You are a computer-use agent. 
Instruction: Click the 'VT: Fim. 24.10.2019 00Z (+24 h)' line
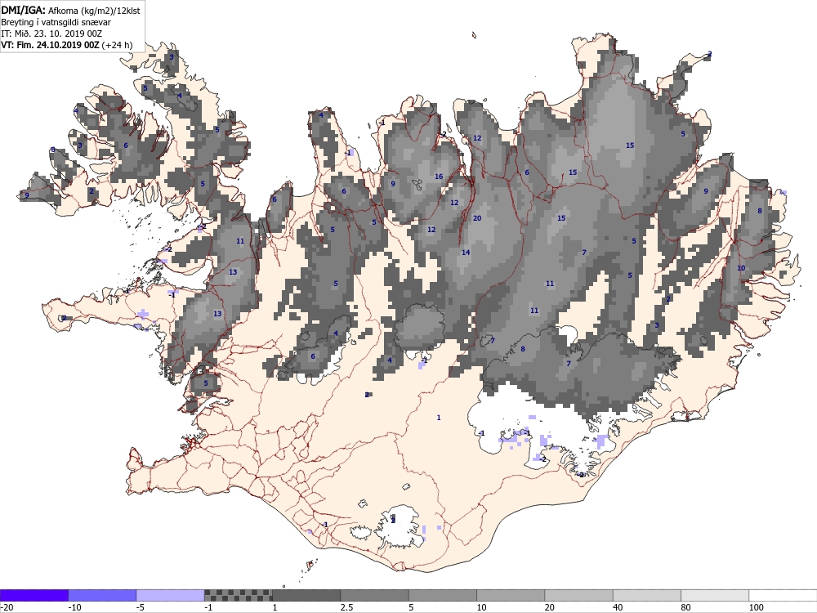pyautogui.click(x=67, y=45)
